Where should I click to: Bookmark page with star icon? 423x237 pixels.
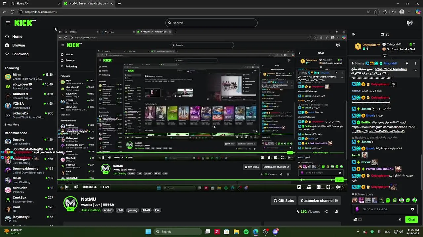click(x=375, y=12)
